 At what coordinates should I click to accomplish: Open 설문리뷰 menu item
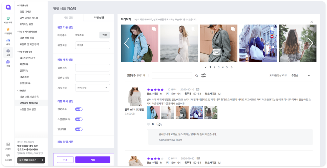coord(24,70)
